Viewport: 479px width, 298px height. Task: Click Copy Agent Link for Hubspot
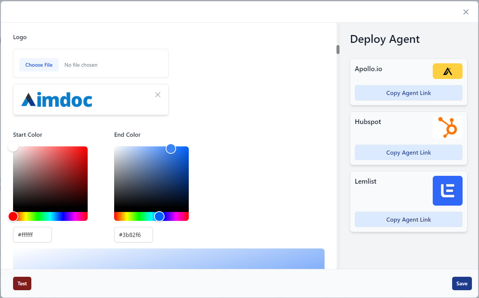[x=408, y=152]
